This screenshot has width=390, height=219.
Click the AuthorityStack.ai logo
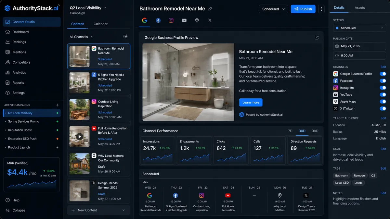click(32, 8)
